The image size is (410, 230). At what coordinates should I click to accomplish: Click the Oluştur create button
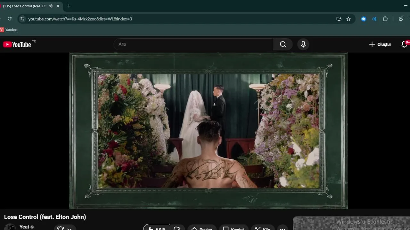click(x=380, y=44)
